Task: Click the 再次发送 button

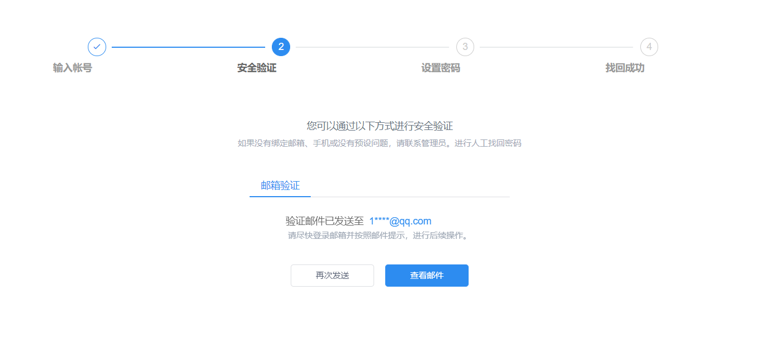Action: [332, 276]
